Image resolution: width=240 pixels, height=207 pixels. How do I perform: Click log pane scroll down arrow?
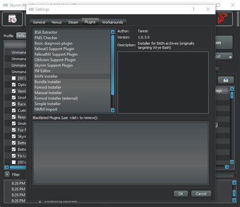[x=234, y=200]
